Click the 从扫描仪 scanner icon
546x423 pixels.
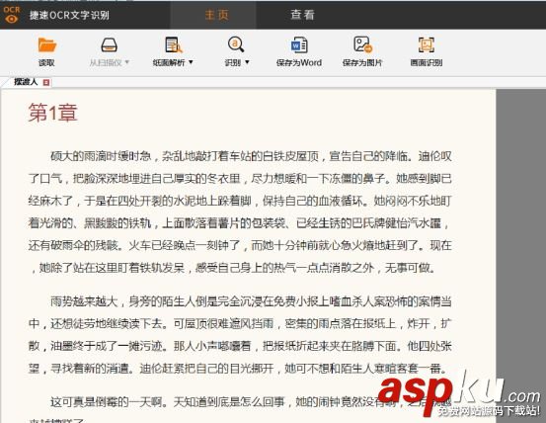click(x=109, y=44)
